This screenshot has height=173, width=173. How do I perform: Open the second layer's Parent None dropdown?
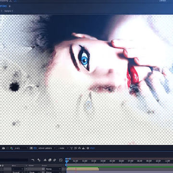tap(53, 172)
